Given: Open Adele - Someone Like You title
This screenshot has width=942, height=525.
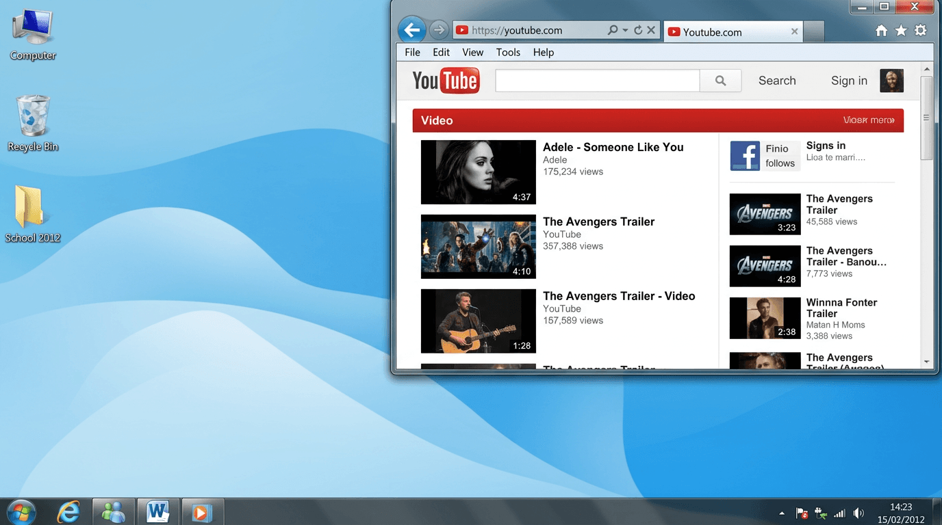Looking at the screenshot, I should (613, 147).
